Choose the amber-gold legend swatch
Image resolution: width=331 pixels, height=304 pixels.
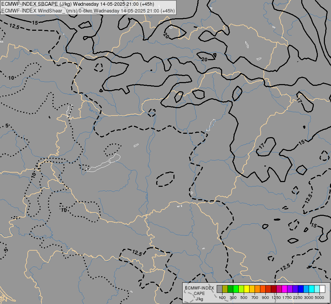pyautogui.click(x=252, y=289)
